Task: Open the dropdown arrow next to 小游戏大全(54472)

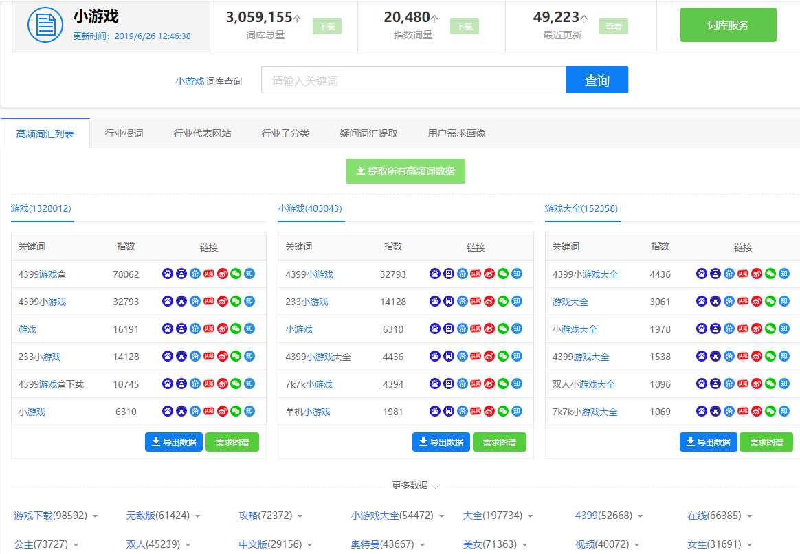Action: coord(441,516)
